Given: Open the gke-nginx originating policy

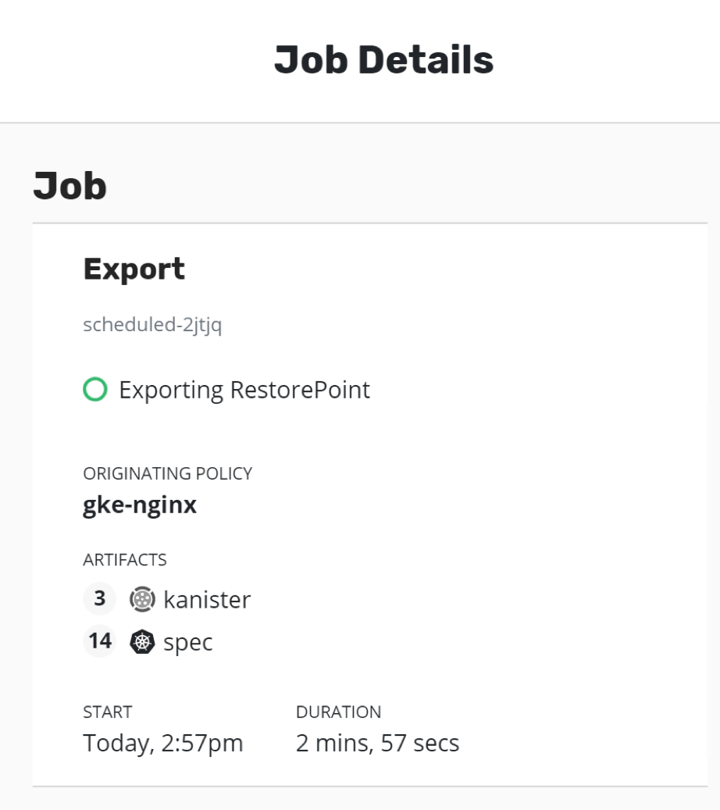Looking at the screenshot, I should click(140, 505).
